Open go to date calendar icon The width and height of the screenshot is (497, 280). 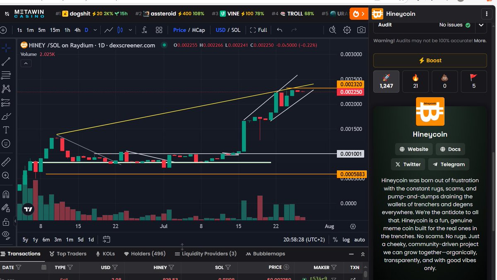pyautogui.click(x=106, y=239)
